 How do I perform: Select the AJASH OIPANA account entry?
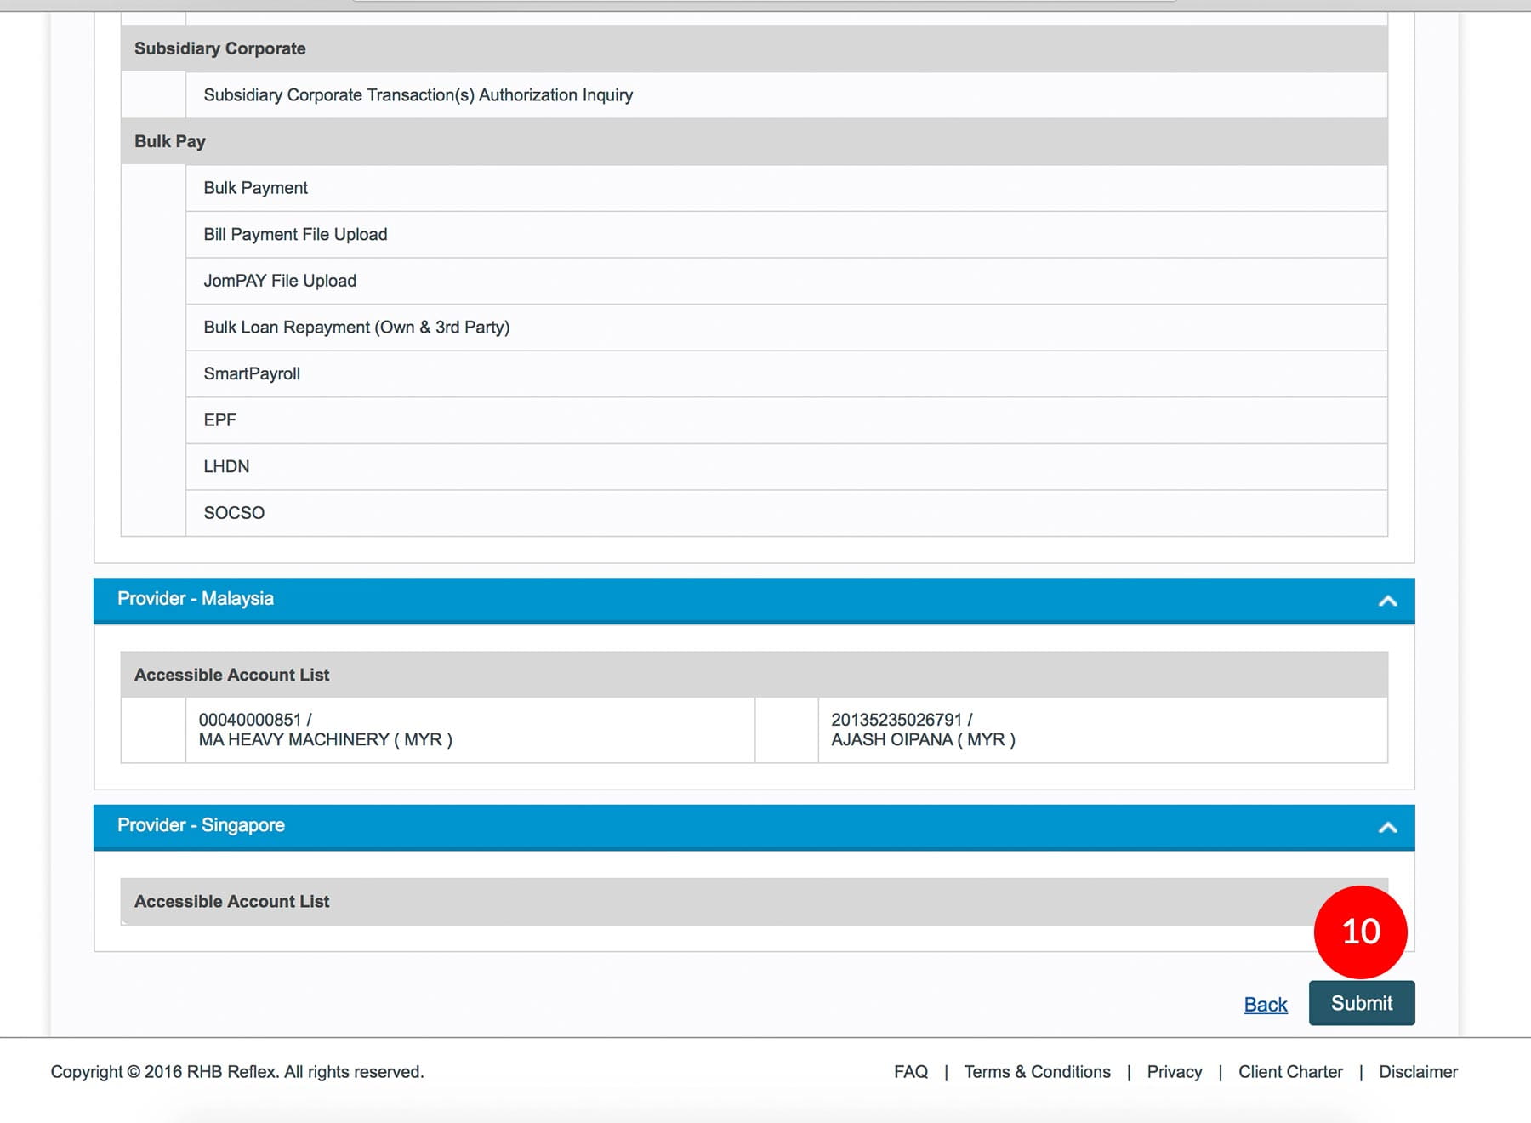pos(923,730)
